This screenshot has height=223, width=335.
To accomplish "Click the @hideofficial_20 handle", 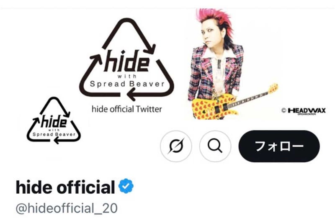I will point(67,208).
